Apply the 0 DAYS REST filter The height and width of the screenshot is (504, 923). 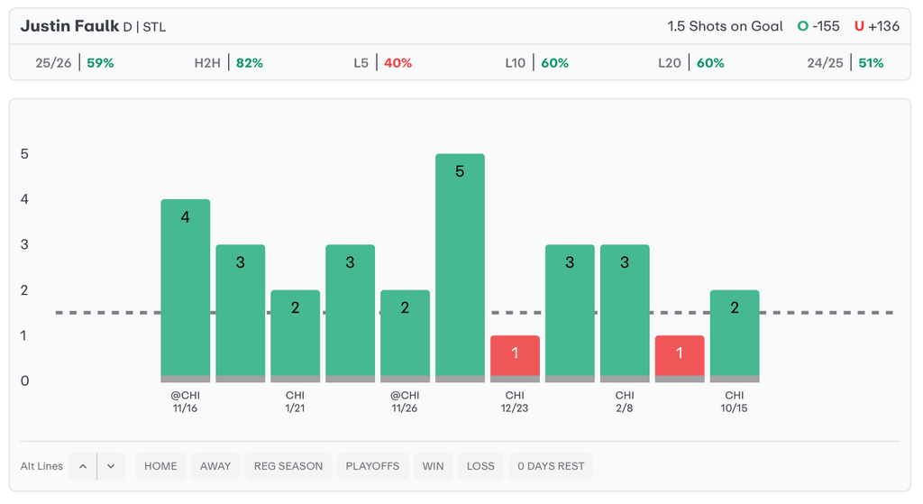551,466
